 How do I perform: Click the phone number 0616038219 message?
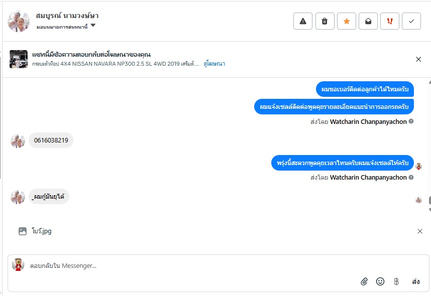51,140
